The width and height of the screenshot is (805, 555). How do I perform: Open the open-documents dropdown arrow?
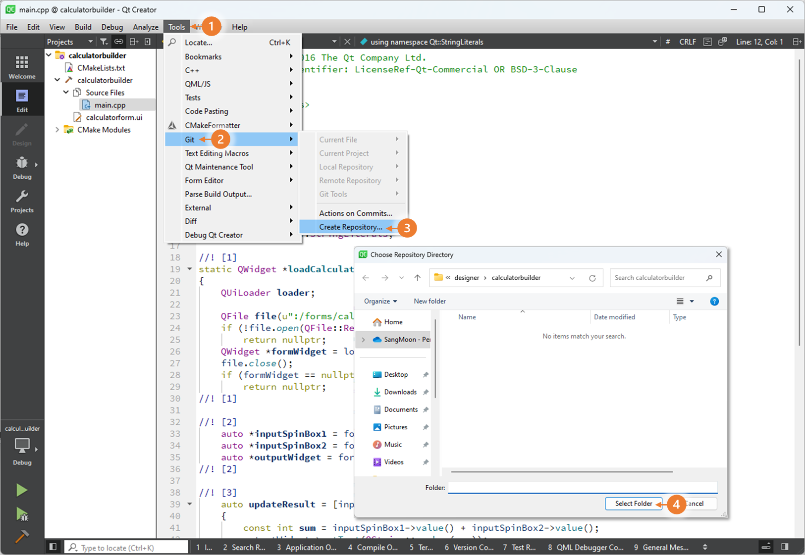(x=334, y=42)
